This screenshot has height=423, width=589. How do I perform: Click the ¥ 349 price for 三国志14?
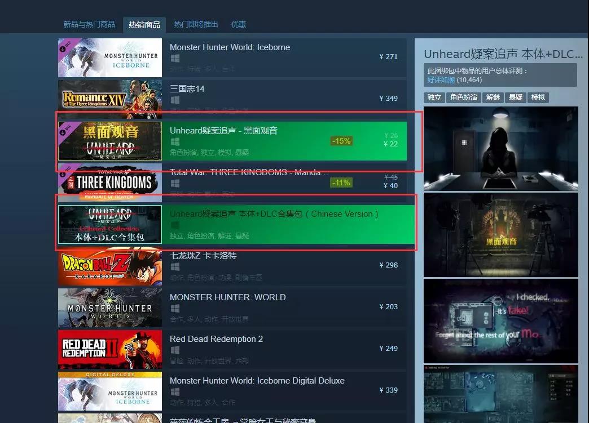click(388, 98)
